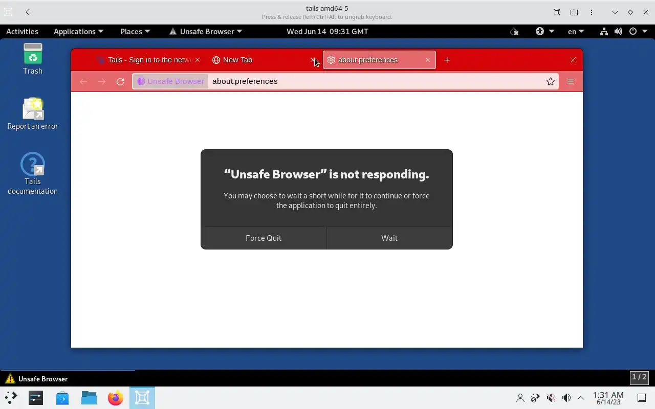
Task: Open the file manager in the host taskbar
Action: pyautogui.click(x=89, y=398)
